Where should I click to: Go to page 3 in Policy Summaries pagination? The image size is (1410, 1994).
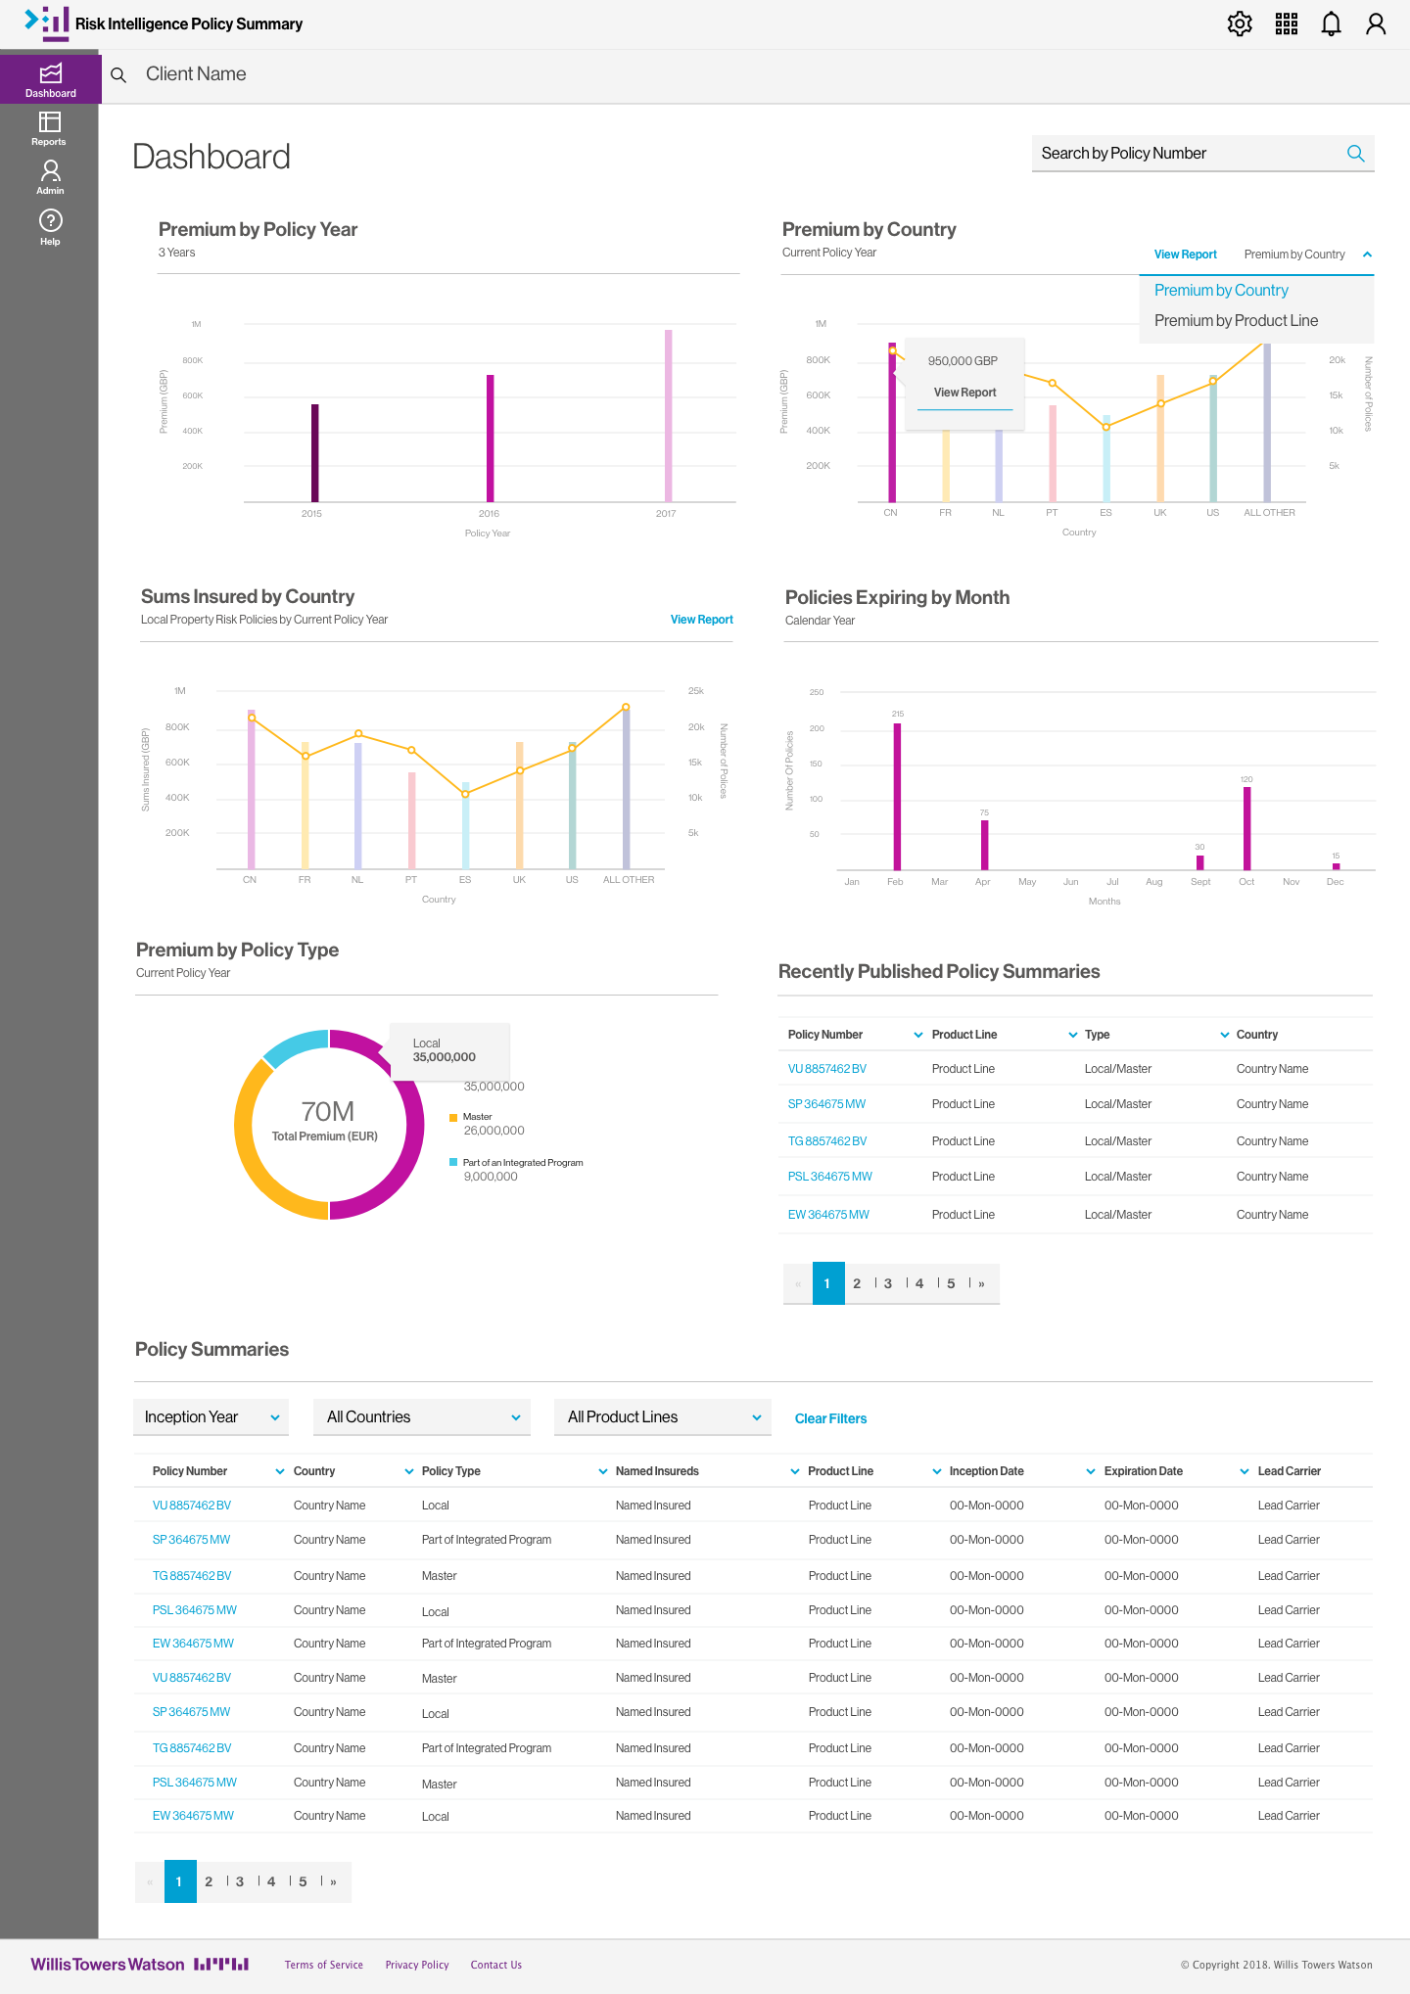pyautogui.click(x=240, y=1881)
